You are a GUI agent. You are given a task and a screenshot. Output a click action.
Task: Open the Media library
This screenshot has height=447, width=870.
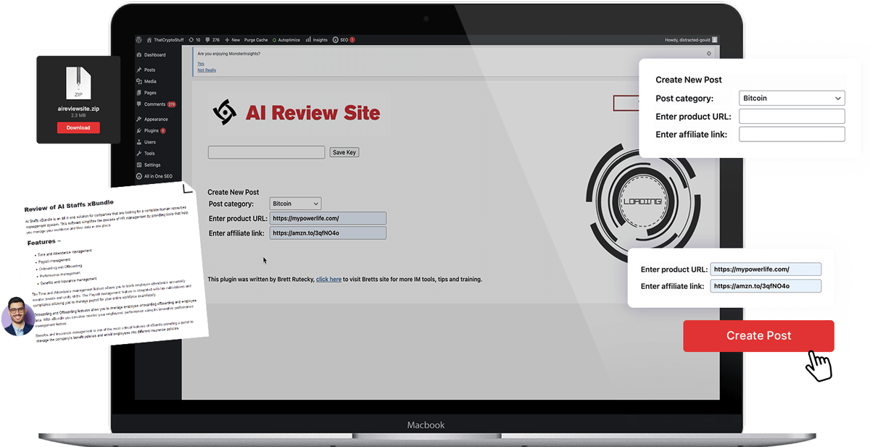[152, 81]
